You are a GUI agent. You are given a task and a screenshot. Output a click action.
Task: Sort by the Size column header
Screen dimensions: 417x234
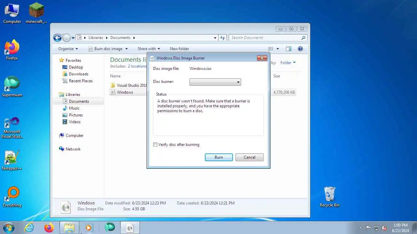click(x=277, y=76)
